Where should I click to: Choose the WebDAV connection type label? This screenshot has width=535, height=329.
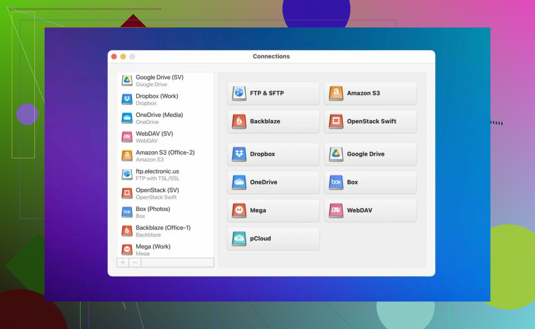(x=359, y=210)
